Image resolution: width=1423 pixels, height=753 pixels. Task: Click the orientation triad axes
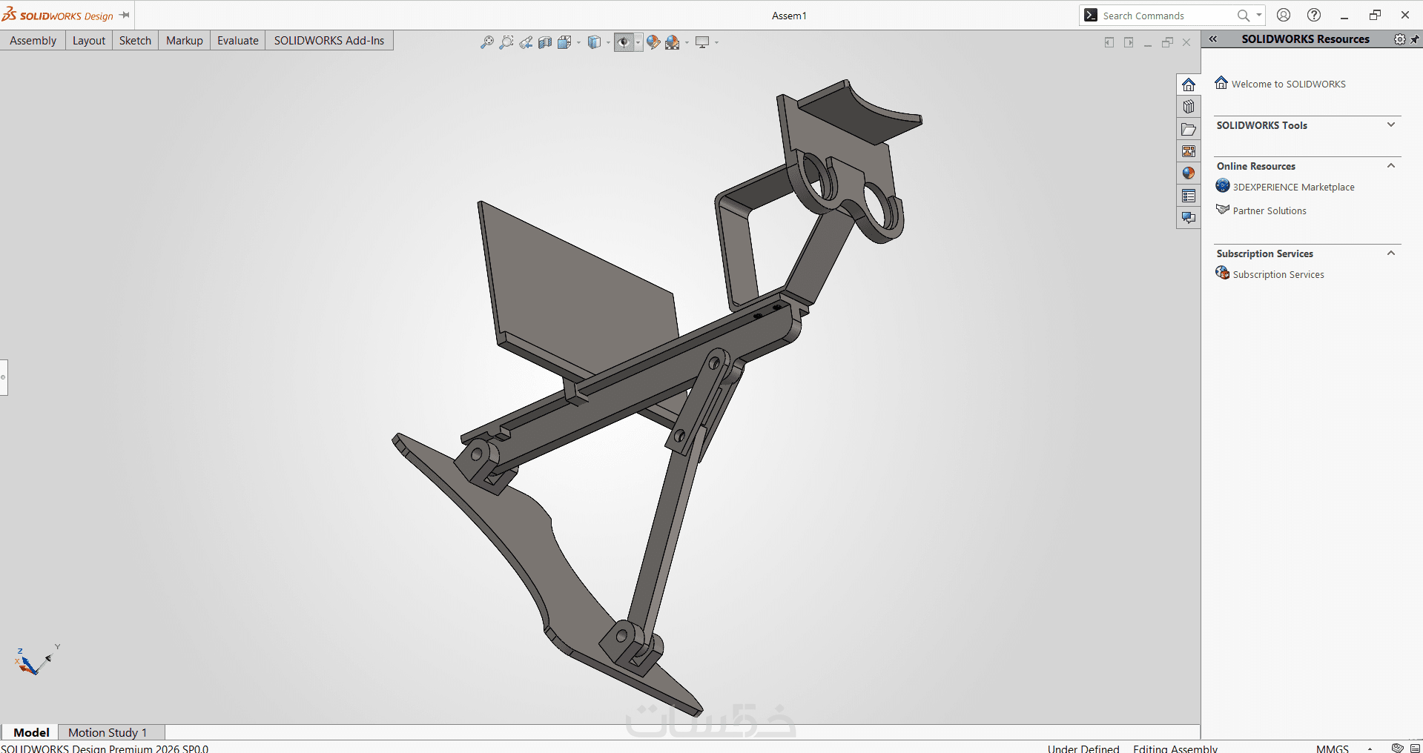pyautogui.click(x=36, y=660)
